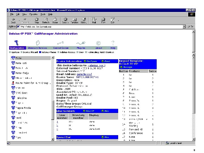Click the phone icon beside Tapsa Freda
This screenshot has height=153, width=204.
pyautogui.click(x=13, y=108)
